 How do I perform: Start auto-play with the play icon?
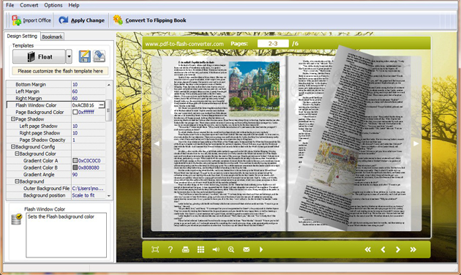tap(261, 249)
